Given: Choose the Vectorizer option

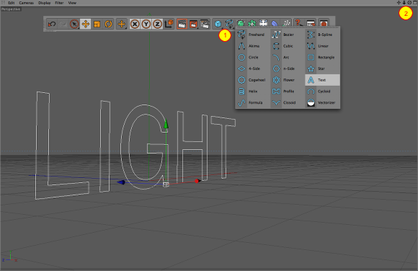Looking at the screenshot, I should pos(322,102).
